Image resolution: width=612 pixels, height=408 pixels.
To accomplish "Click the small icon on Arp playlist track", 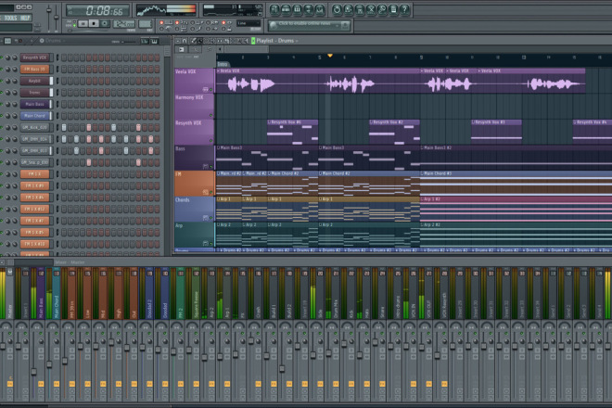I will (x=206, y=243).
